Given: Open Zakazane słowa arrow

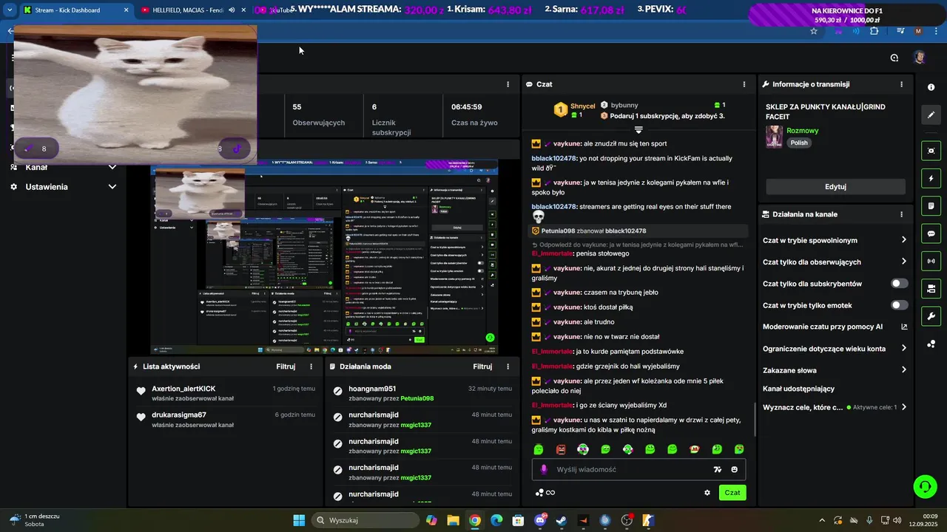Looking at the screenshot, I should click(x=904, y=370).
